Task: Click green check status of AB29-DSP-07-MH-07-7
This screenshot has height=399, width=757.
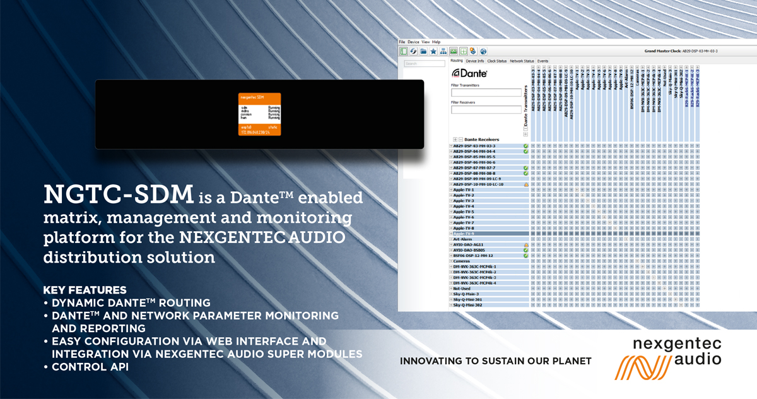Action: click(525, 168)
